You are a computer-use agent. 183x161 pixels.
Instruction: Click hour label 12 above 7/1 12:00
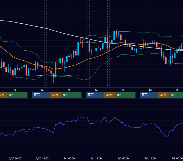(x=96, y=90)
